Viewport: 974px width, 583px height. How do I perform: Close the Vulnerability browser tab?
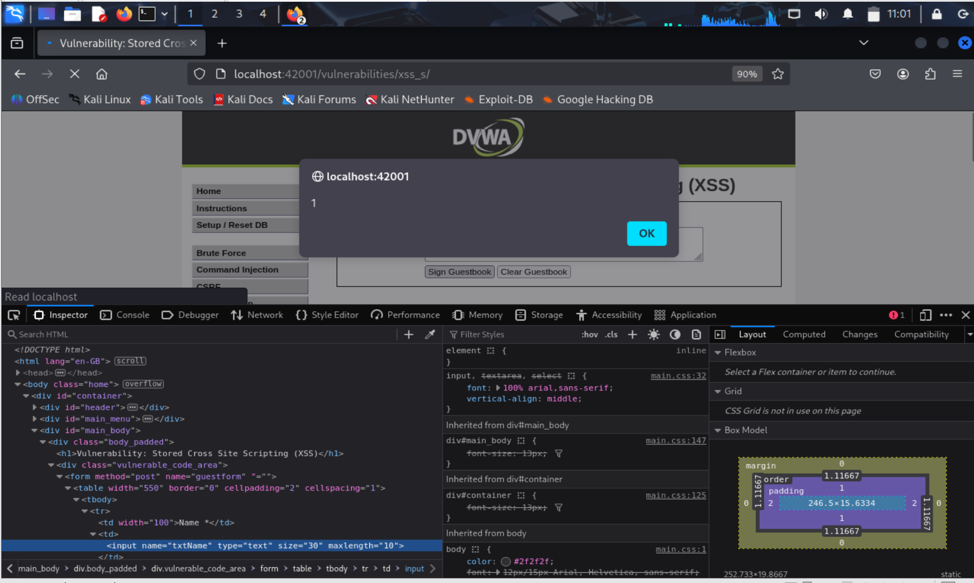194,43
